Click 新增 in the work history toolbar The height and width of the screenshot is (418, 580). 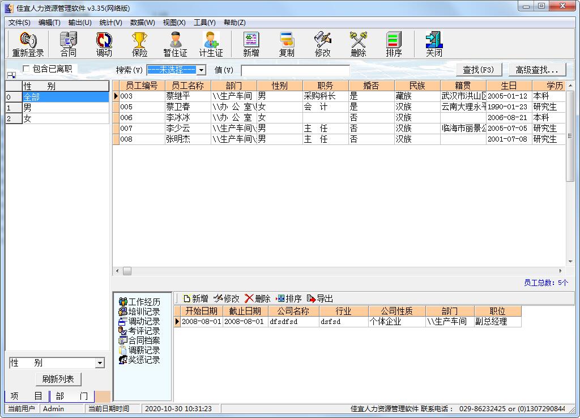coord(195,298)
